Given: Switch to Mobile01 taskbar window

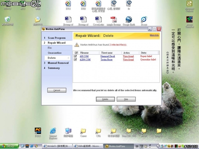Looking at the screenshot, I should 57,146.
